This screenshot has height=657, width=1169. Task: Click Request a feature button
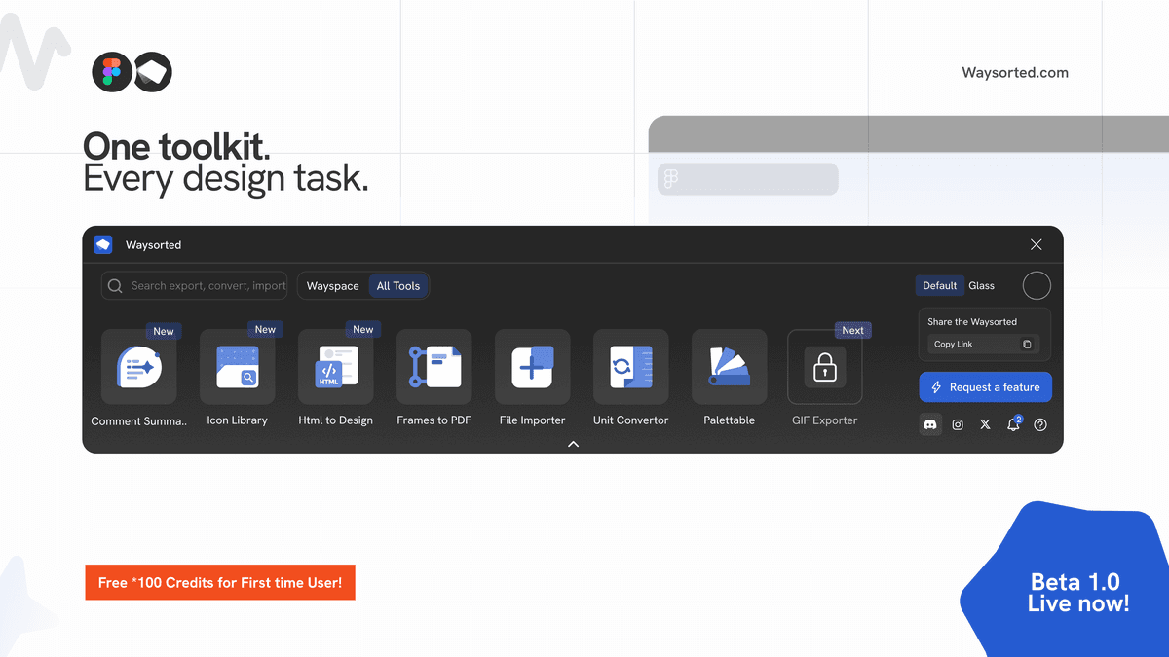[985, 387]
